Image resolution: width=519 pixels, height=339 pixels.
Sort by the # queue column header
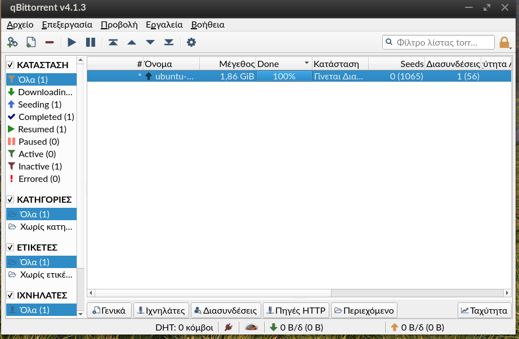point(115,64)
